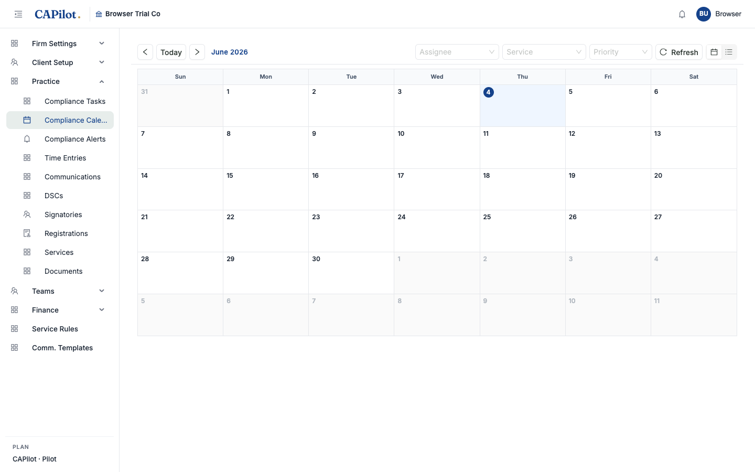
Task: Click the Documents icon
Action: click(27, 271)
